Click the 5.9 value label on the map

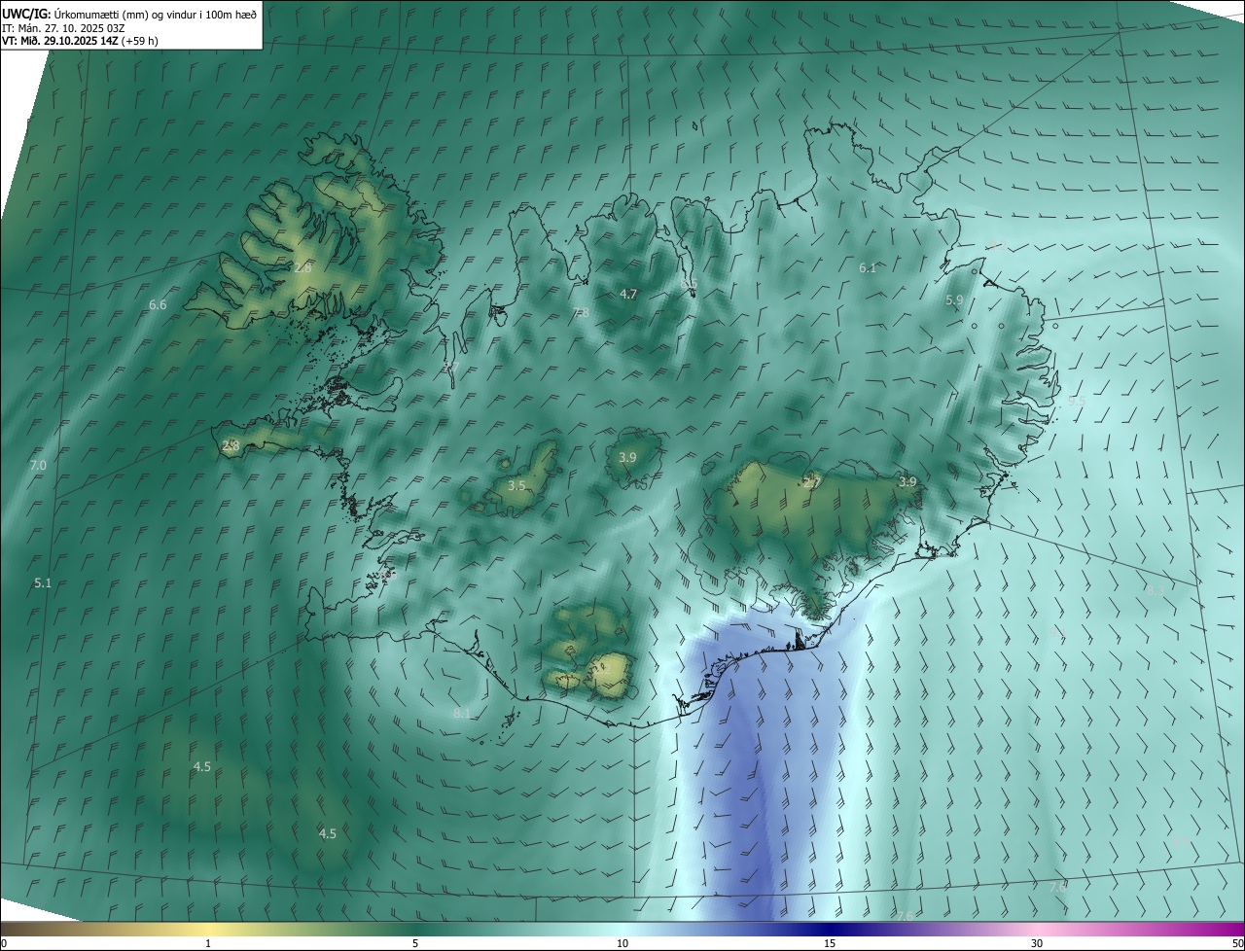954,300
